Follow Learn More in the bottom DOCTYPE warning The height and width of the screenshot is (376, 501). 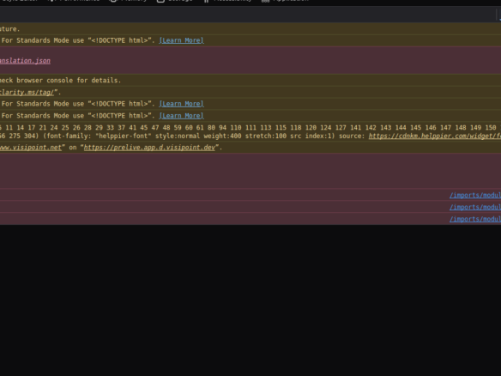tap(182, 116)
